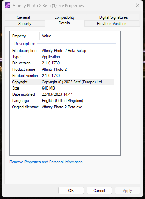Select the Details tab
Screen dimensions: 145x199
[x=64, y=23]
